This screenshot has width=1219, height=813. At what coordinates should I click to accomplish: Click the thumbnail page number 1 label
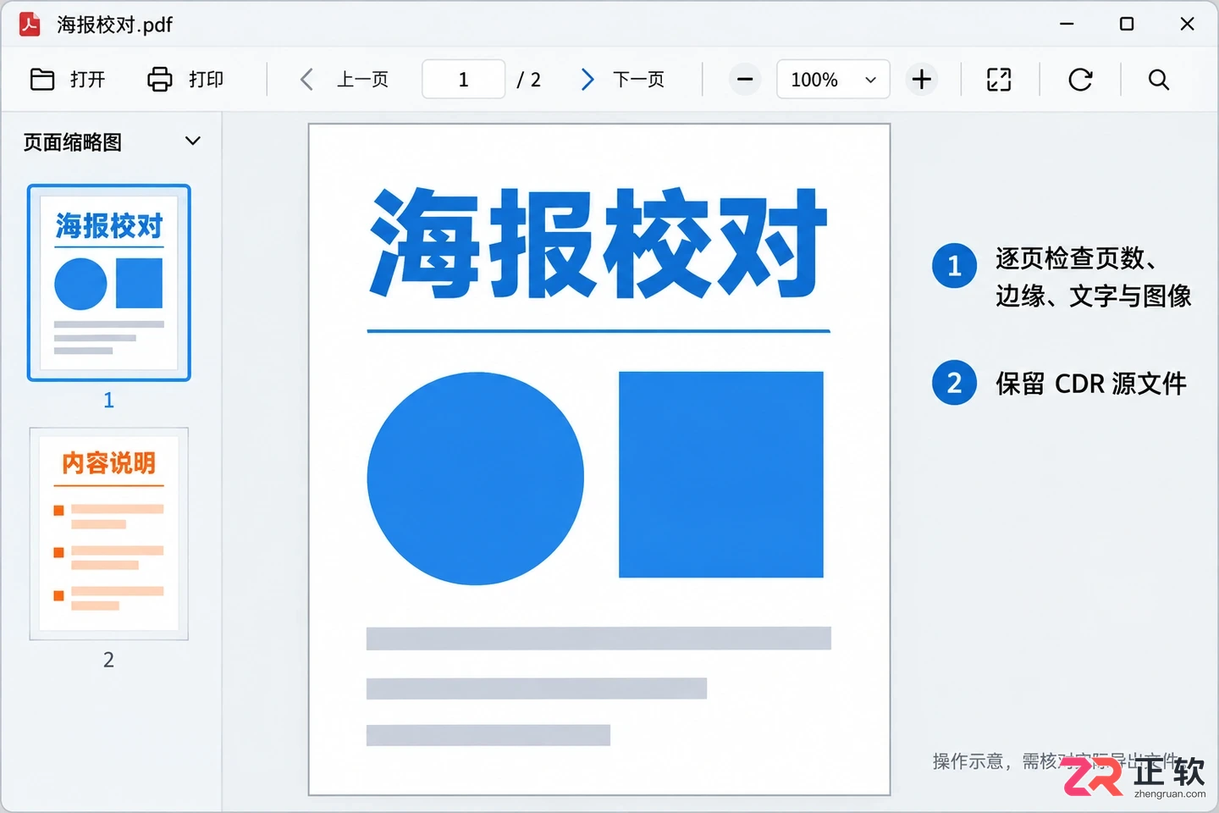click(108, 401)
